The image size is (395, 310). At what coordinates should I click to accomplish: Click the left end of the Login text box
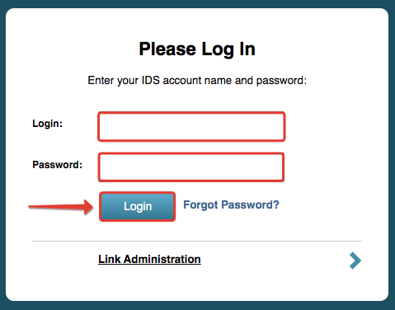105,127
